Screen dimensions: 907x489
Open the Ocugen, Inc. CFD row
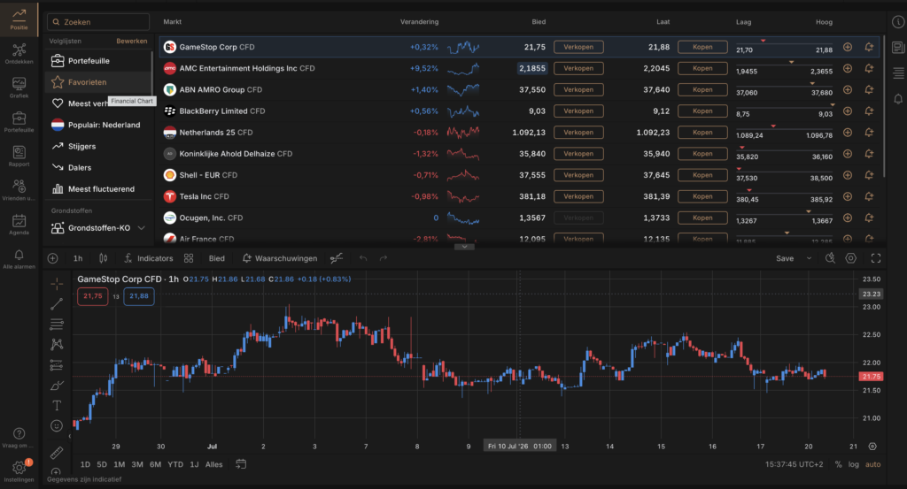[x=519, y=218]
